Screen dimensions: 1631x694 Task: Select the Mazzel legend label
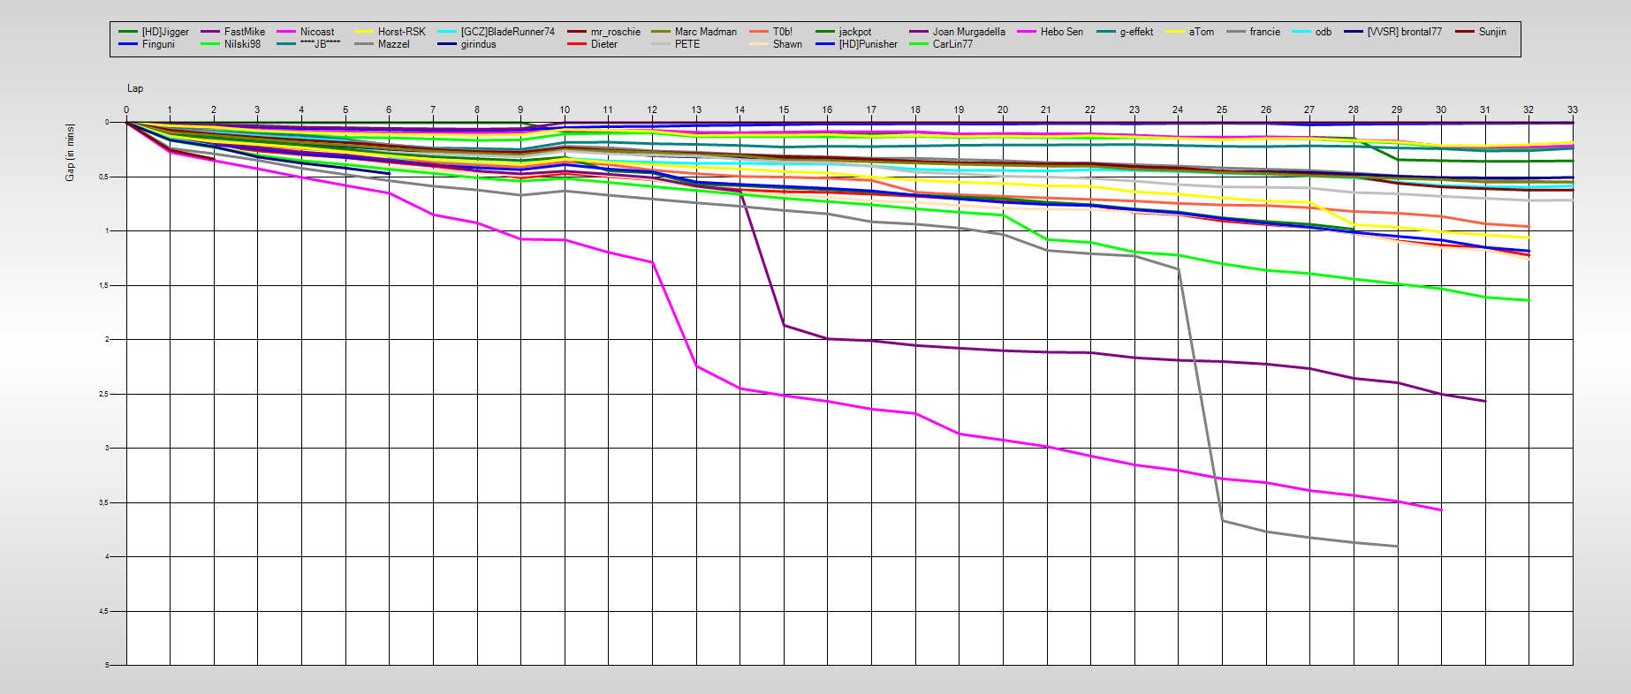(393, 44)
